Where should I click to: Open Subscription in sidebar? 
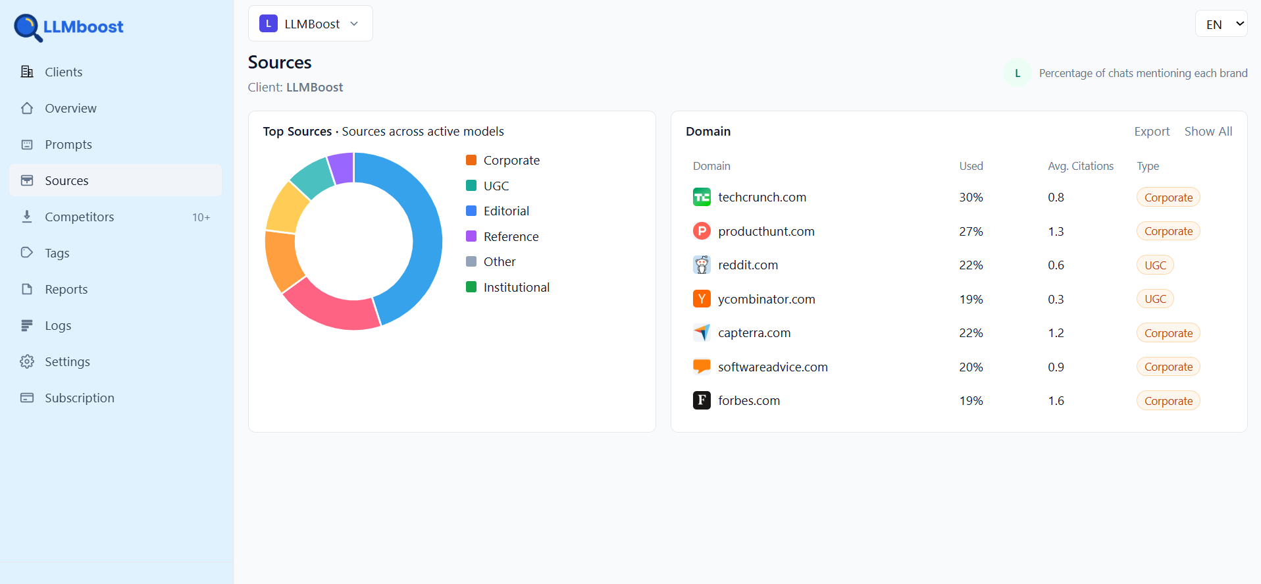(115, 398)
